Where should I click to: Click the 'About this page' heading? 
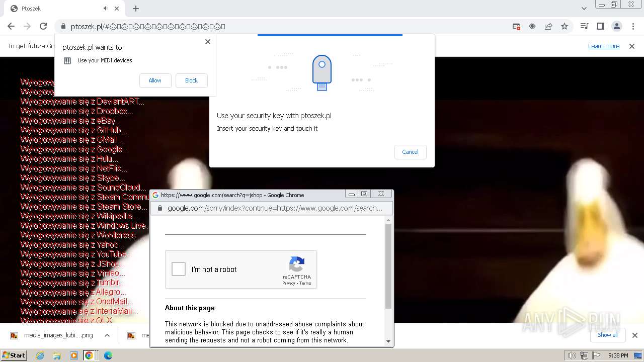[190, 308]
